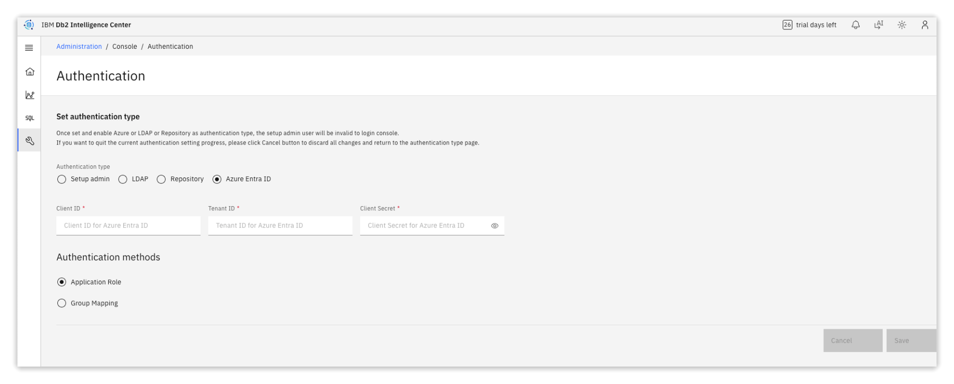Click the 26 trial days left indicator
This screenshot has width=954, height=384.
809,25
